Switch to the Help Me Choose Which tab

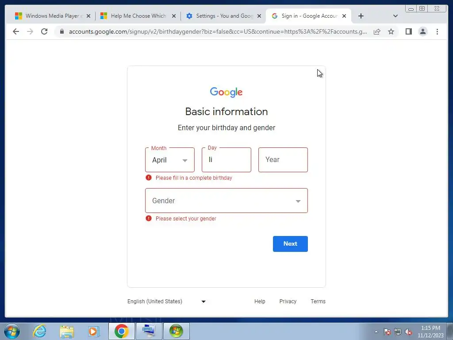tap(138, 16)
